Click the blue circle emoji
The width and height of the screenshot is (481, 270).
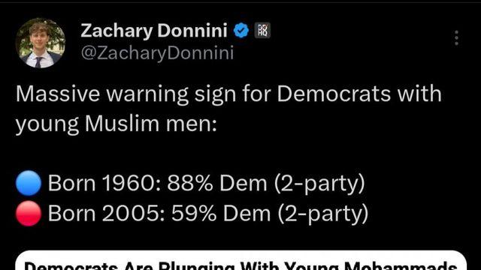click(29, 183)
